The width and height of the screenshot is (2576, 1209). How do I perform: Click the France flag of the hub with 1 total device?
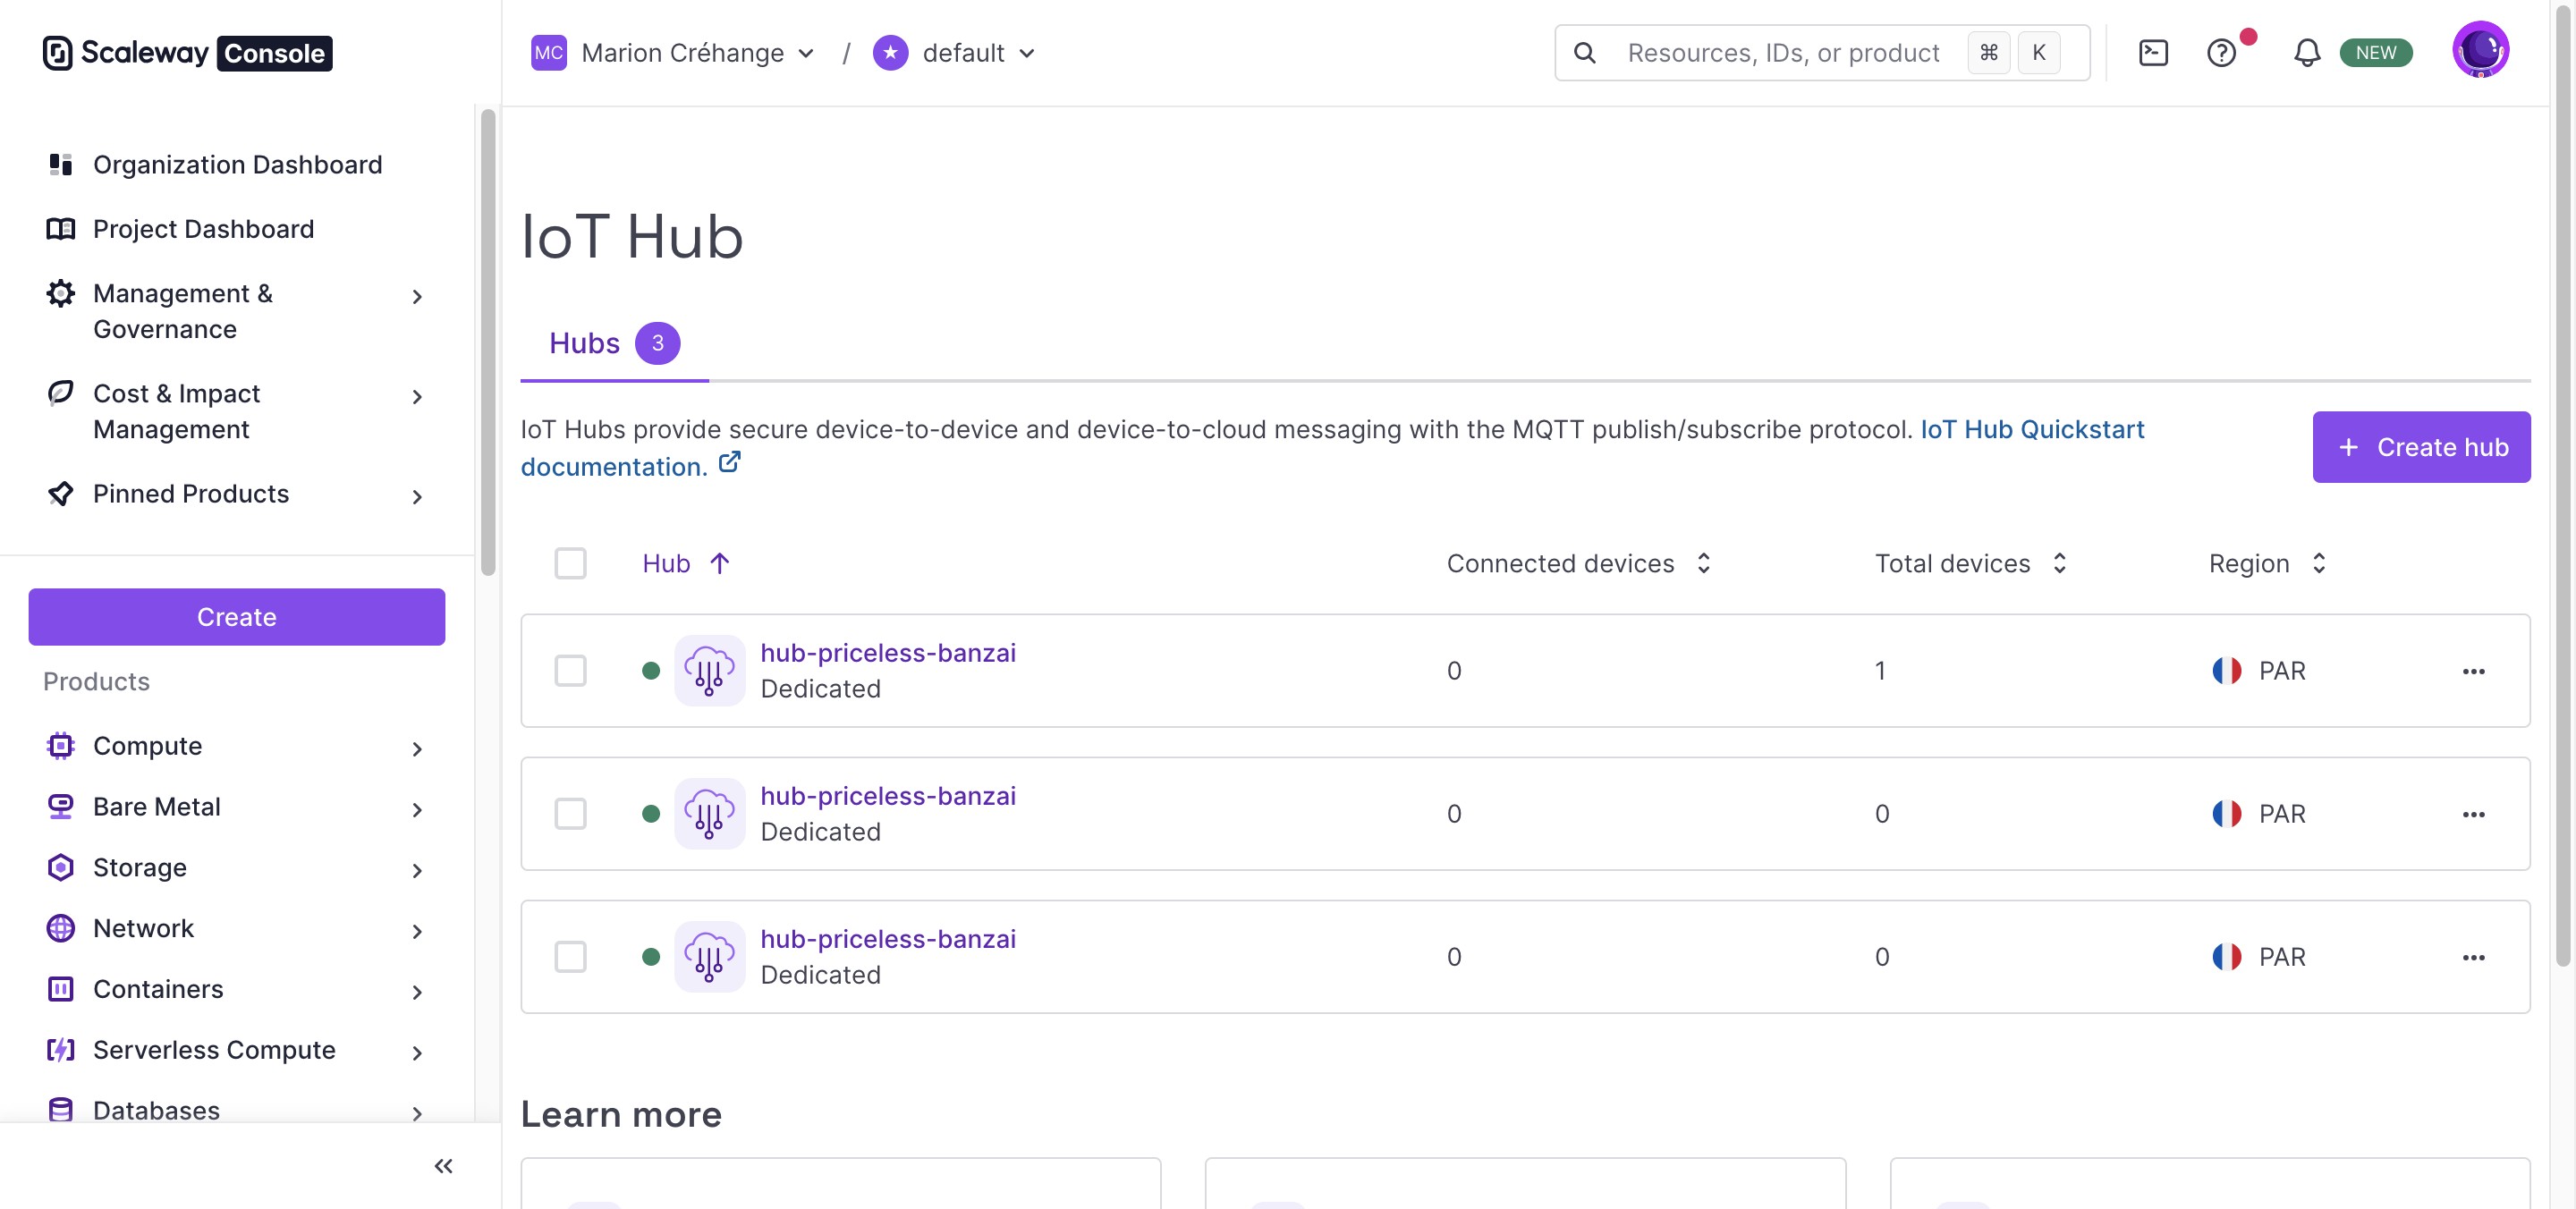coord(2226,671)
